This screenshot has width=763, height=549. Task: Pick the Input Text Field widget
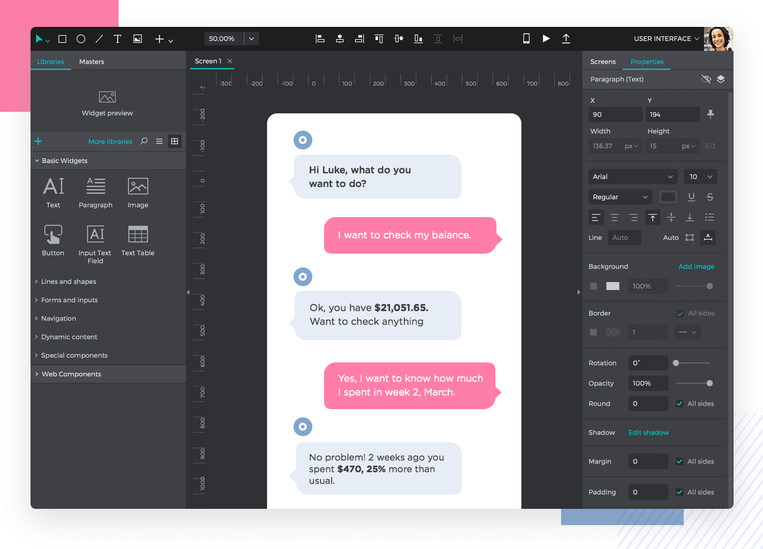[95, 245]
